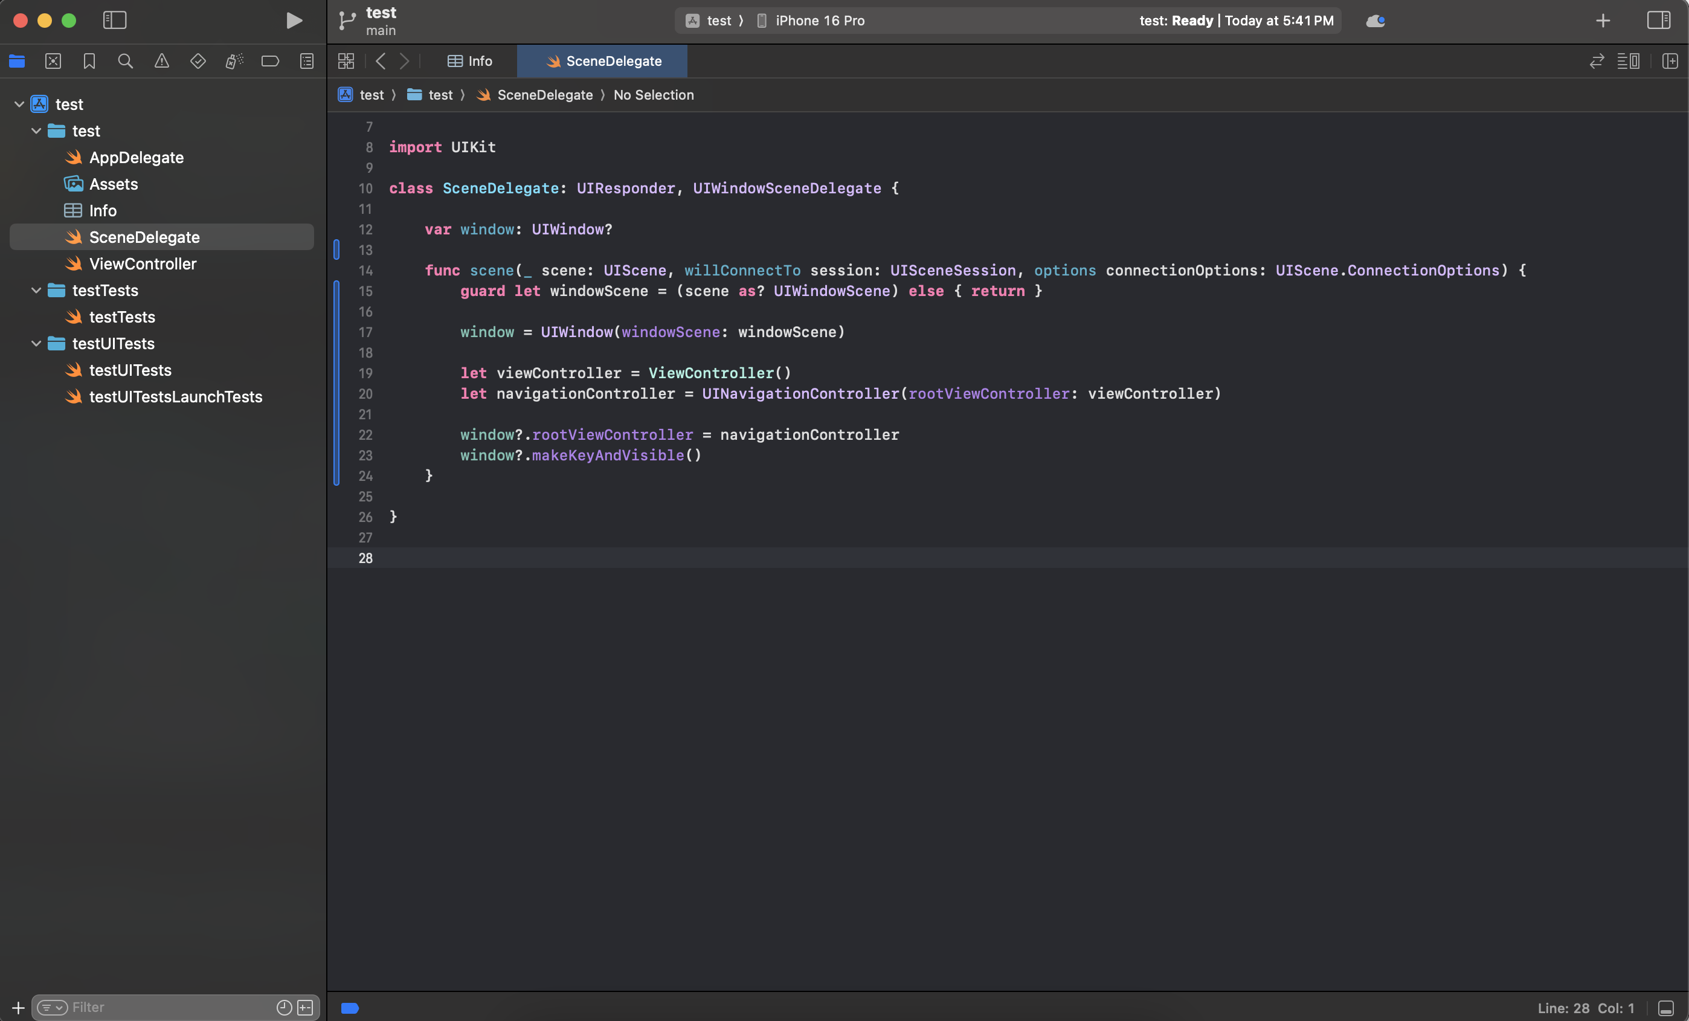Screen dimensions: 1689x1021
Task: Click the library plus button
Action: coord(1603,21)
